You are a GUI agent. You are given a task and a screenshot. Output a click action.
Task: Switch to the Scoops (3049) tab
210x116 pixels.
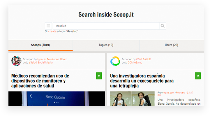tap(40, 45)
